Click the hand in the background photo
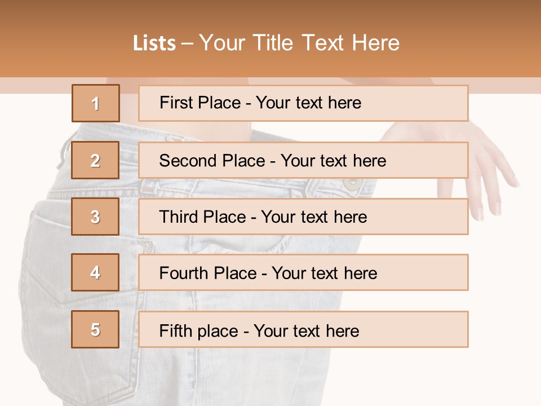The width and height of the screenshot is (541, 406). (491, 169)
